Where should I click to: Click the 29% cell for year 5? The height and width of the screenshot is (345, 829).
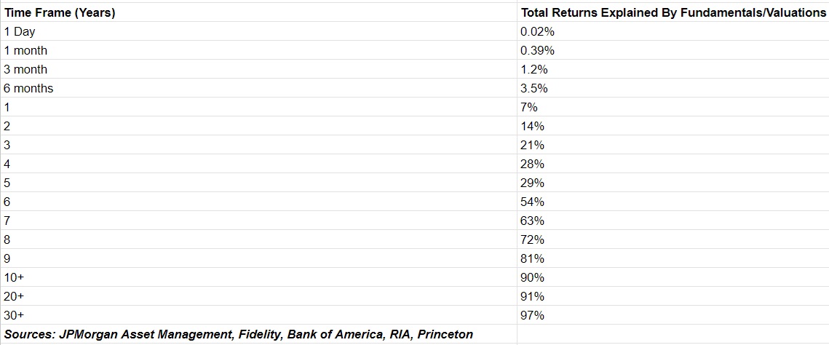click(673, 183)
